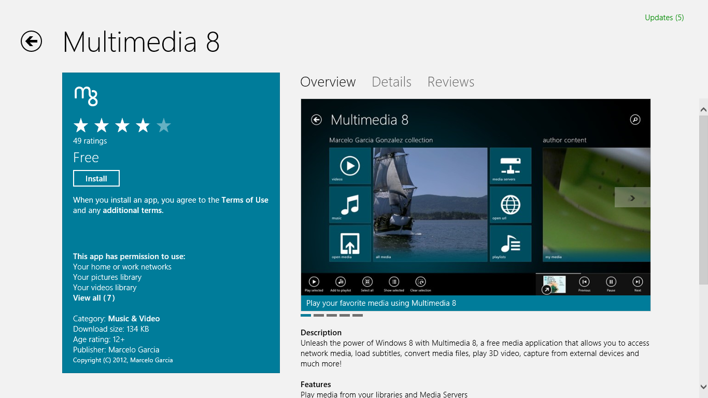Open the open url globe tile
Screen dimensions: 708x398
pos(511,205)
